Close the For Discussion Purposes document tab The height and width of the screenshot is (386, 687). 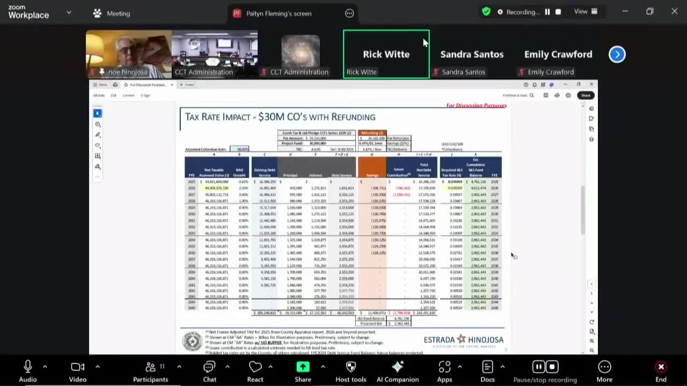coord(172,85)
